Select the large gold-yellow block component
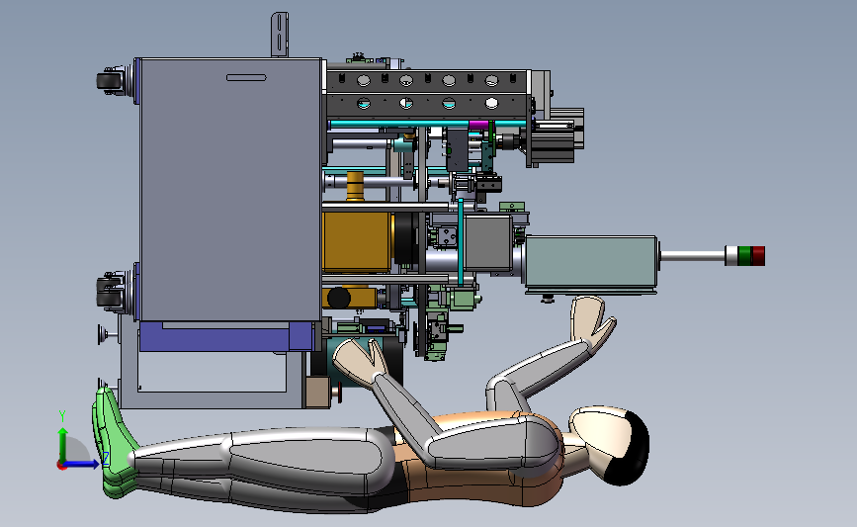This screenshot has width=857, height=527. (x=357, y=242)
